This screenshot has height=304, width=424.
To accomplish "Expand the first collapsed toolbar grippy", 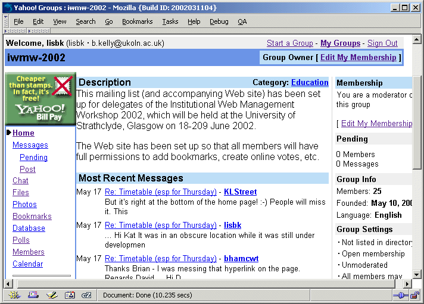I will click(15, 31).
